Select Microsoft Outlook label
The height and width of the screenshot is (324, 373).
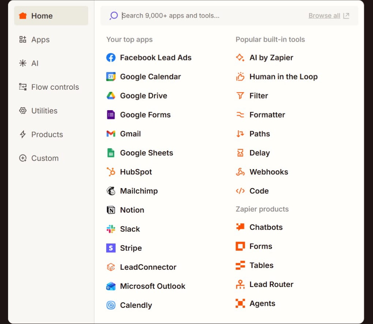click(153, 286)
